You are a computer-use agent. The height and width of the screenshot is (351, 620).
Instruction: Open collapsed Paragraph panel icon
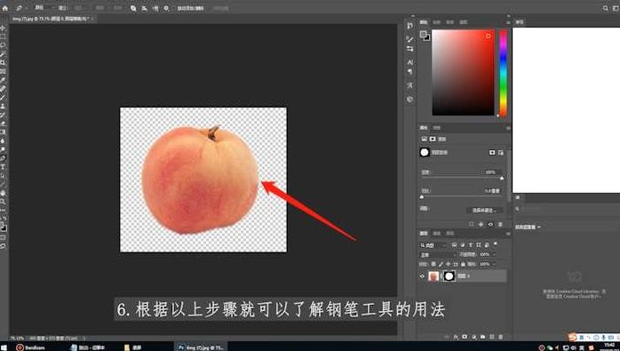(410, 72)
